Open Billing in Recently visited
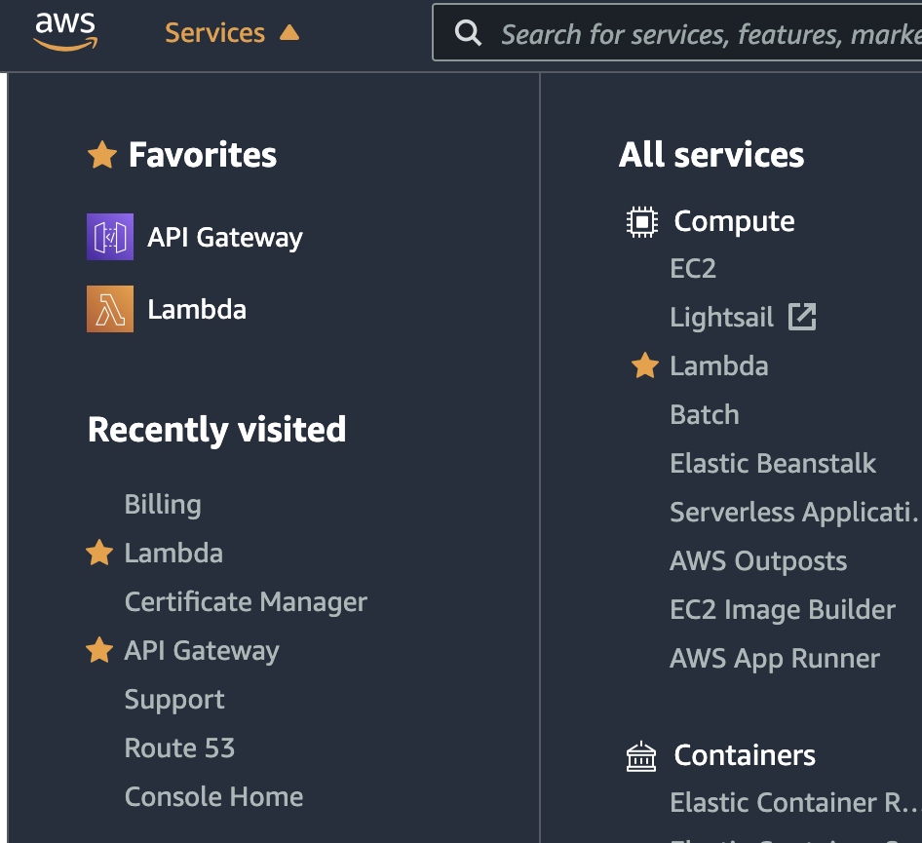 [x=163, y=505]
